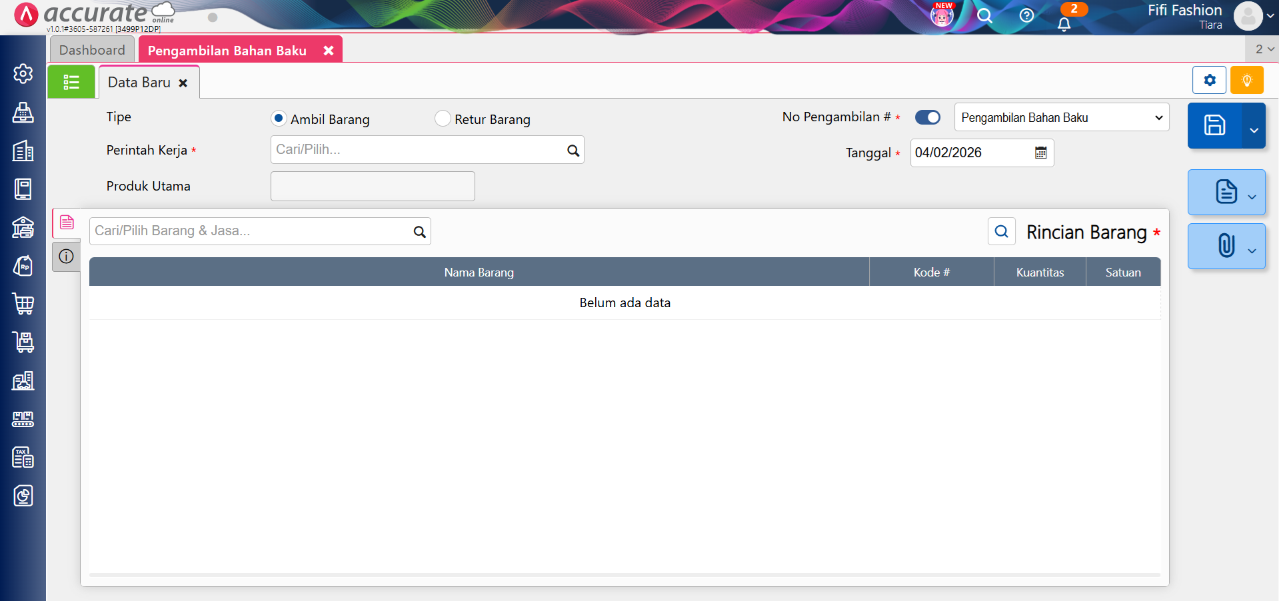The image size is (1279, 601).
Task: Open the Pengambilan Bahan Baku numbering dropdown
Action: 1061,117
